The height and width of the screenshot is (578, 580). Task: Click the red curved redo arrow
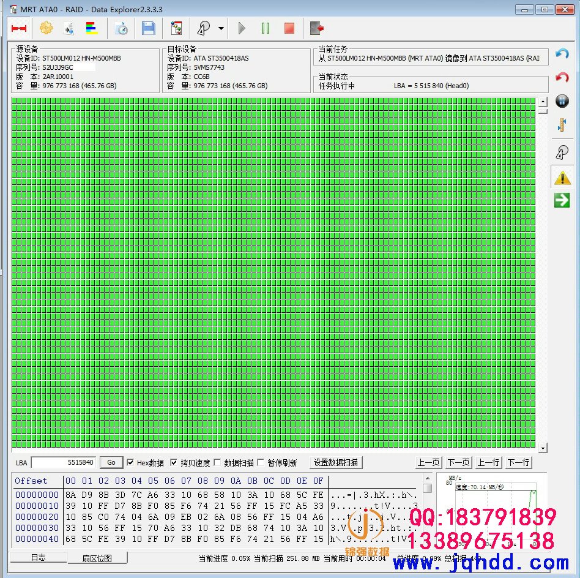pyautogui.click(x=562, y=77)
